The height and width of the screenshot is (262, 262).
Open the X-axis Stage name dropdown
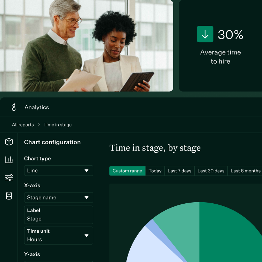[x=59, y=197]
